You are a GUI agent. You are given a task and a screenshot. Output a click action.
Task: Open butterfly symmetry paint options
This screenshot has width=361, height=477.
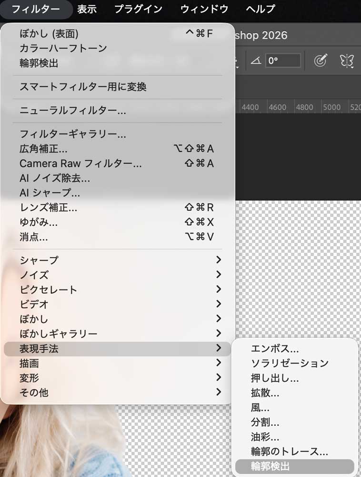[x=346, y=61]
